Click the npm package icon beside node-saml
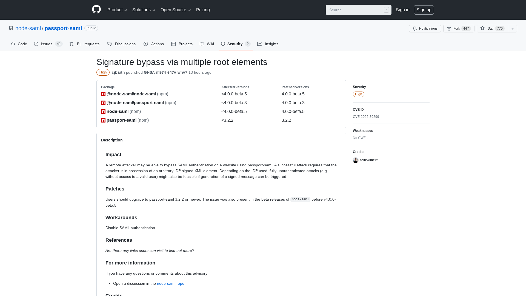This screenshot has height=296, width=526. click(103, 112)
